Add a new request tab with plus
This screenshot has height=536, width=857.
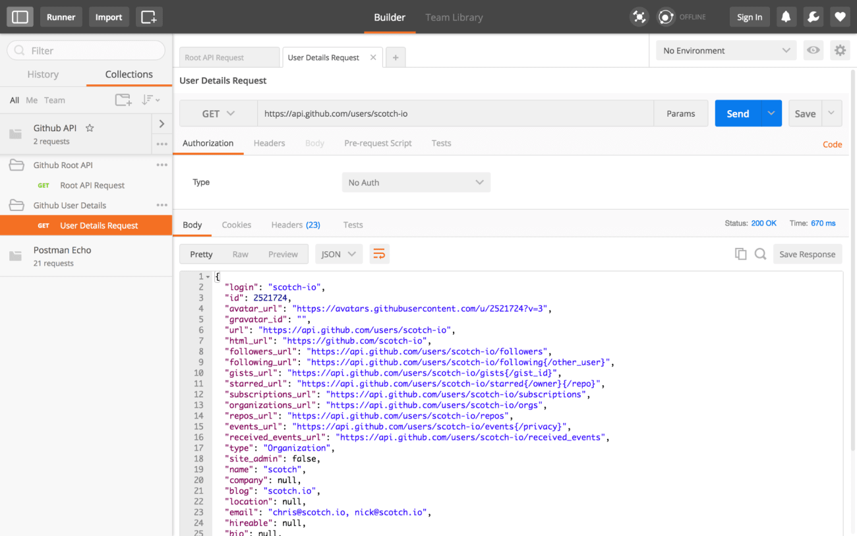point(396,57)
